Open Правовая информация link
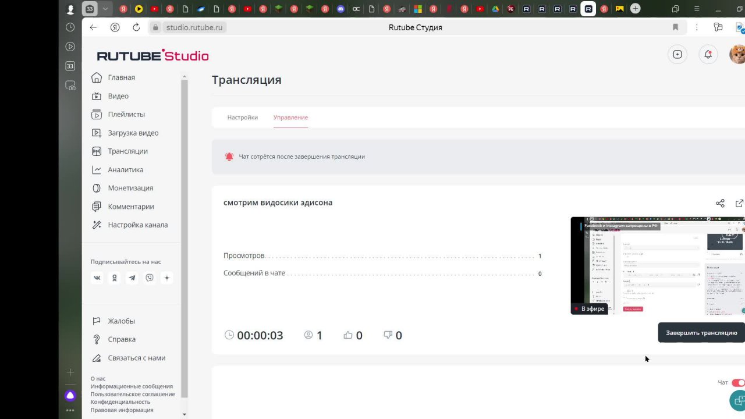Viewport: 745px width, 419px height. pos(122,410)
